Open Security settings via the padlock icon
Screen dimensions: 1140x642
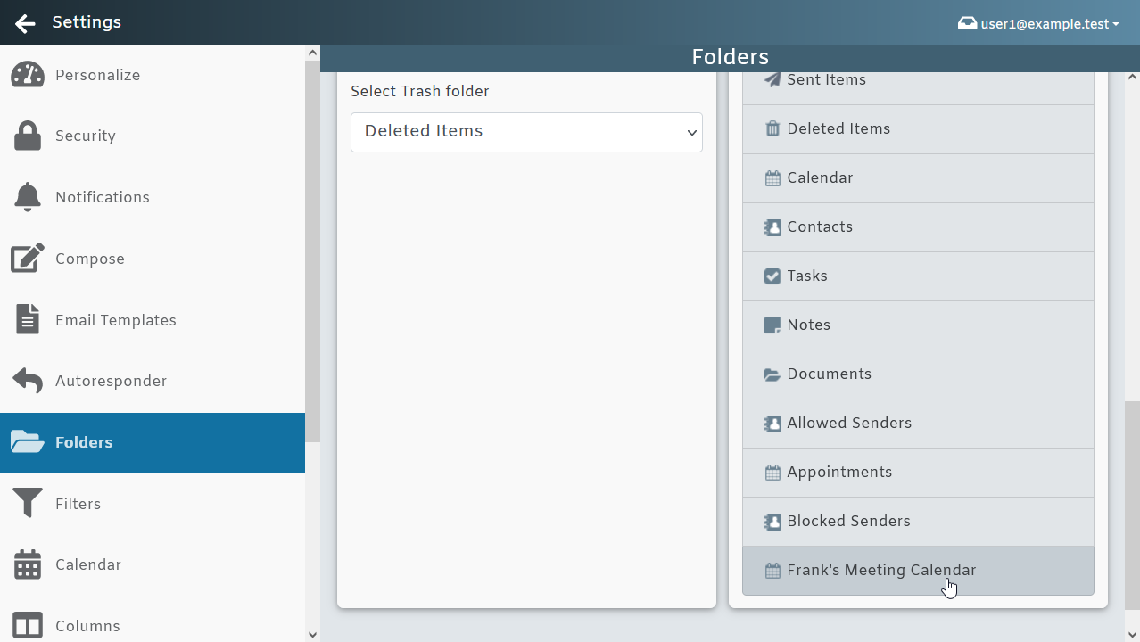pos(27,136)
